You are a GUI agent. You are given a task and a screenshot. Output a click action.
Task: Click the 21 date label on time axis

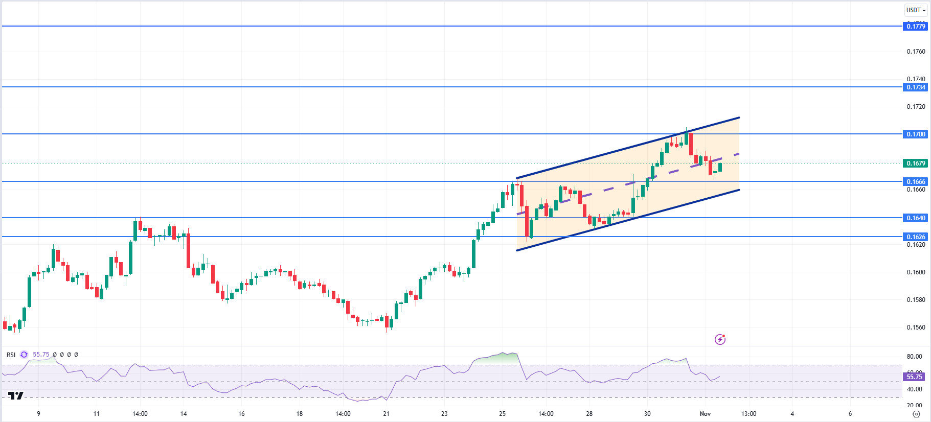(386, 414)
